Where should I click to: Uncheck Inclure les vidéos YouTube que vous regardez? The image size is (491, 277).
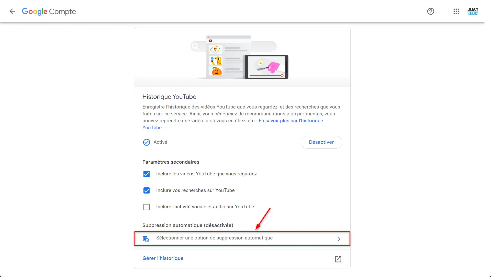(x=147, y=174)
